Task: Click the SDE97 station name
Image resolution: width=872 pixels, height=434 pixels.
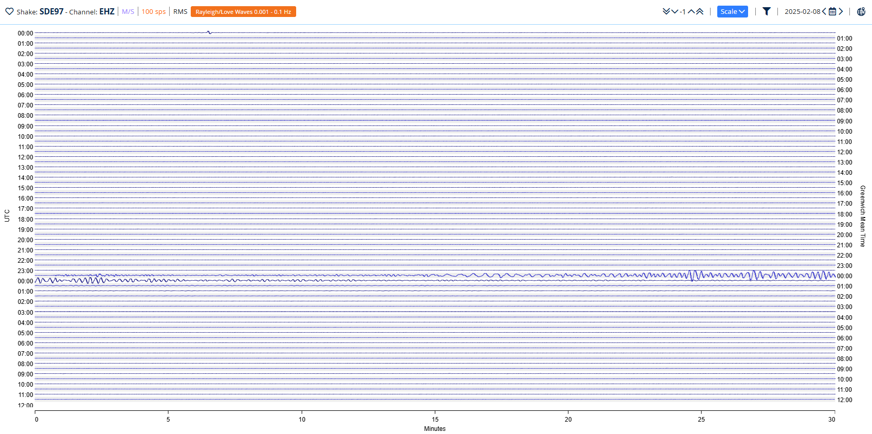Action: [x=51, y=11]
